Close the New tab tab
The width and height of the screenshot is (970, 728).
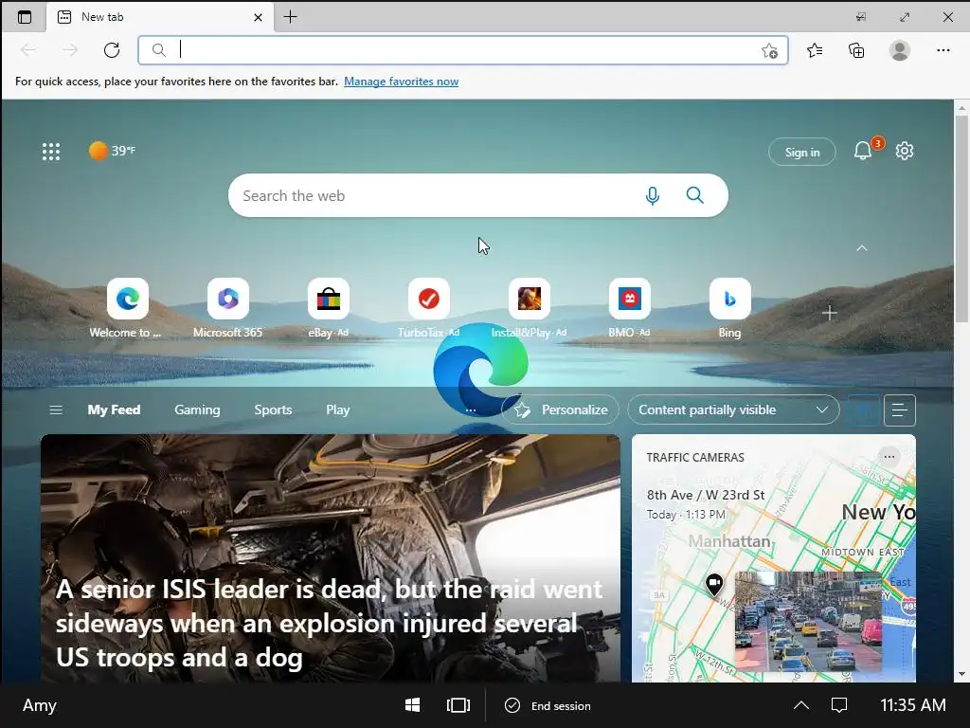(258, 17)
